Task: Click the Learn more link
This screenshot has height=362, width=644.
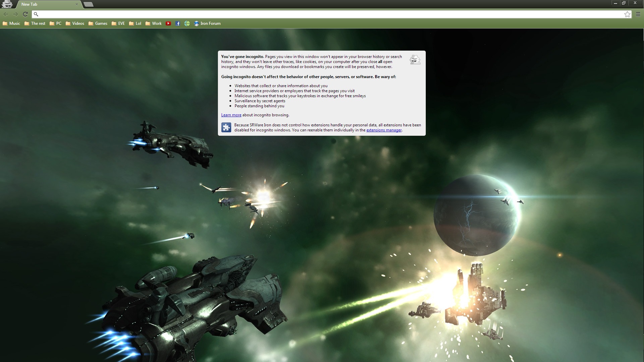Action: click(x=231, y=115)
